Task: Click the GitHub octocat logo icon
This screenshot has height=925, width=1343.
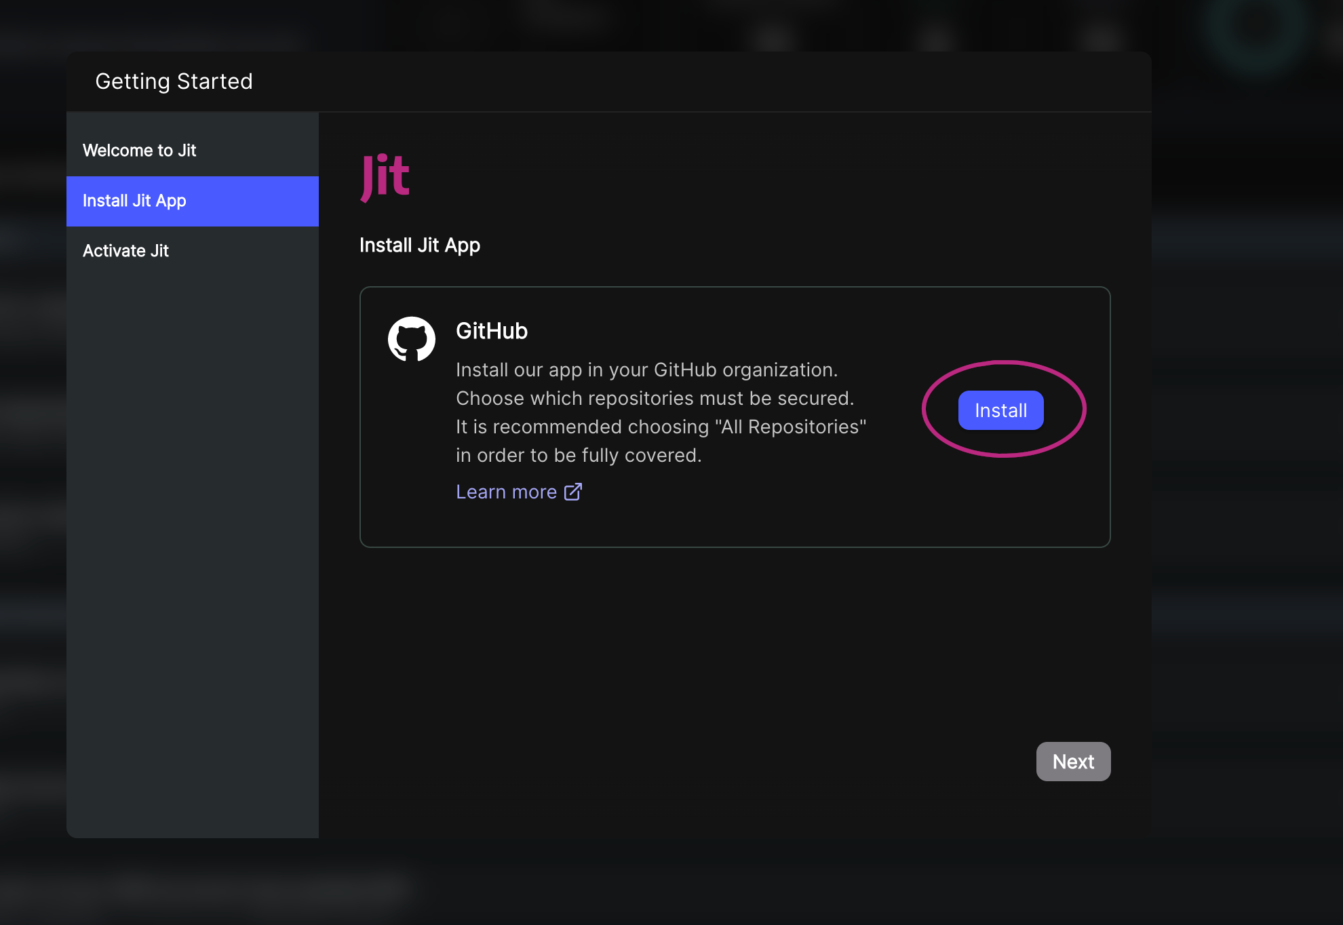Action: click(411, 339)
